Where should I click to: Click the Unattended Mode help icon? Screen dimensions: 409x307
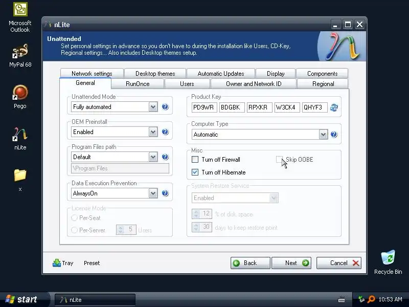165,107
